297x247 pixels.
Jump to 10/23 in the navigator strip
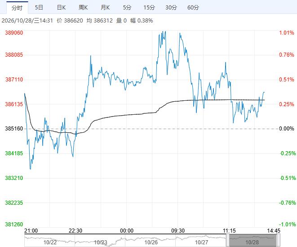pyautogui.click(x=101, y=243)
